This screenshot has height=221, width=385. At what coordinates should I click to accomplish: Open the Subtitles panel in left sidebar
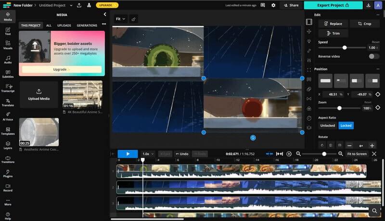click(8, 73)
